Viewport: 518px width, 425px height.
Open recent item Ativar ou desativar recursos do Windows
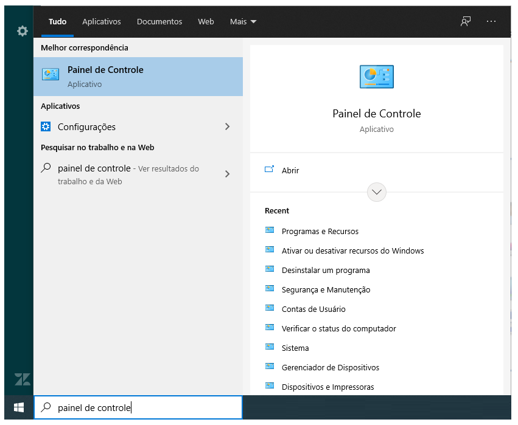tap(352, 251)
